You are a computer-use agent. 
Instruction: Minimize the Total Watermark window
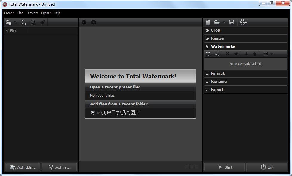(264, 3)
